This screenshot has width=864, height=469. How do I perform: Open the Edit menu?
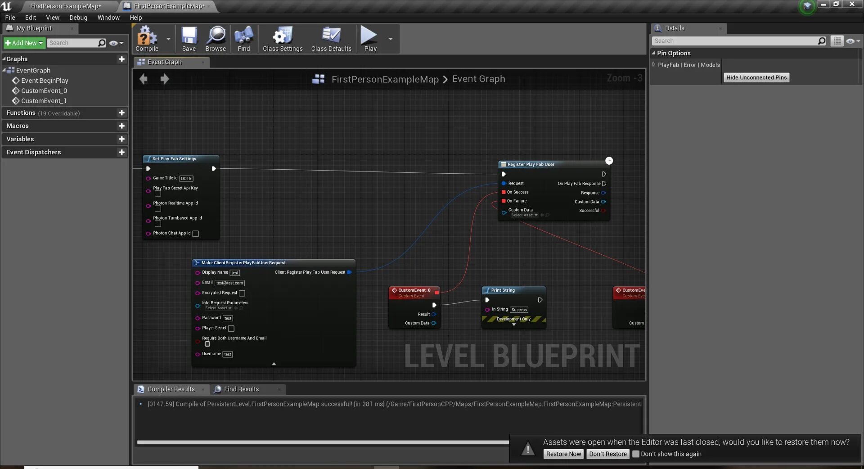click(31, 18)
